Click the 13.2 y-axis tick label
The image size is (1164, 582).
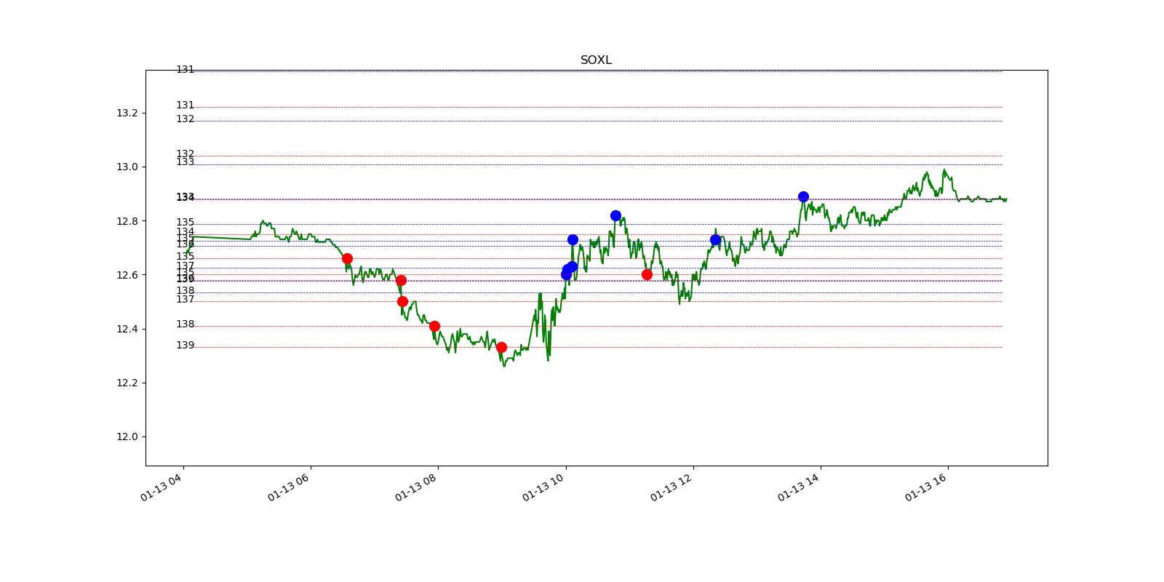(x=127, y=113)
